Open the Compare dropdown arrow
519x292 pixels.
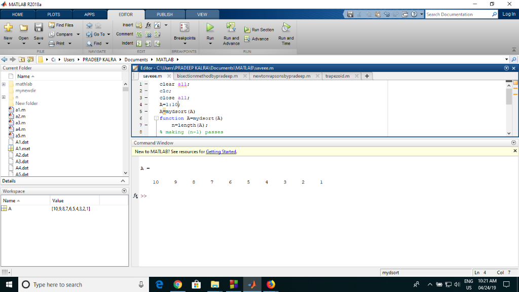(78, 34)
